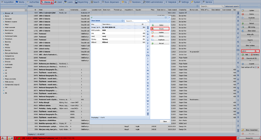
Task: Open the ILL tab
Action: tap(124, 2)
